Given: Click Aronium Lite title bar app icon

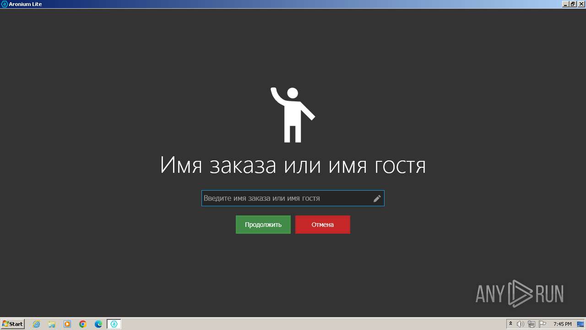Looking at the screenshot, I should click(5, 4).
